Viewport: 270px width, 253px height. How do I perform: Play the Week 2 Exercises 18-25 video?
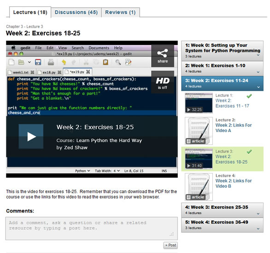[31, 137]
